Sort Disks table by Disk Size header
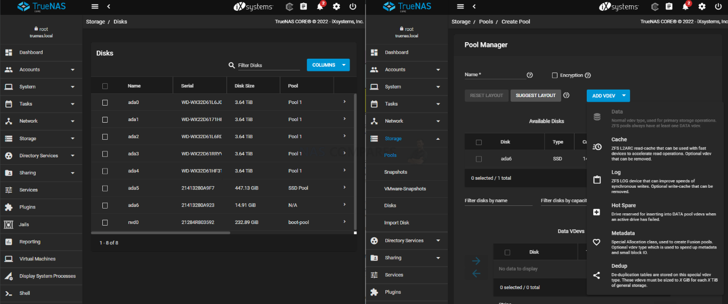This screenshot has width=728, height=304. (245, 86)
